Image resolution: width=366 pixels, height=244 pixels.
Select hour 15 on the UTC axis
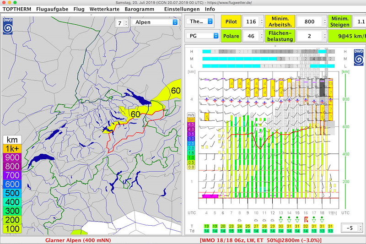tap(297, 213)
